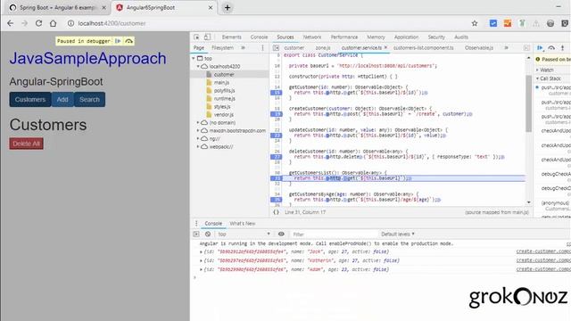The height and width of the screenshot is (321, 571).
Task: Expand the (no domain) tree node
Action: point(198,123)
